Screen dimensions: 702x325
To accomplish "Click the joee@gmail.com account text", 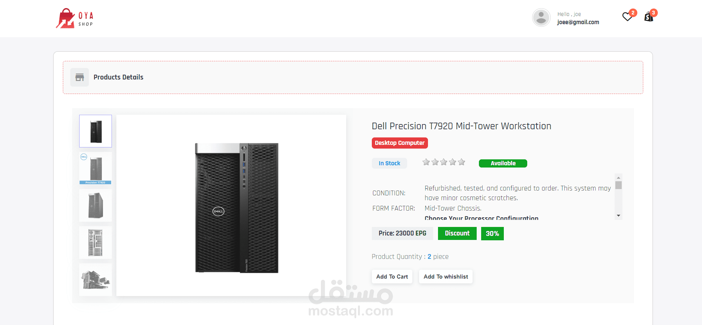I will point(578,22).
